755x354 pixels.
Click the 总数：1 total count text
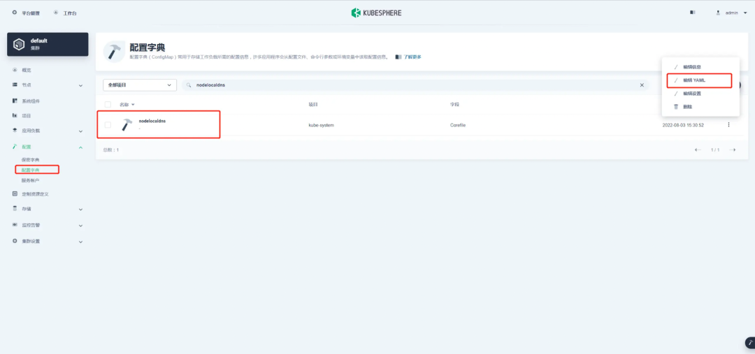click(111, 150)
